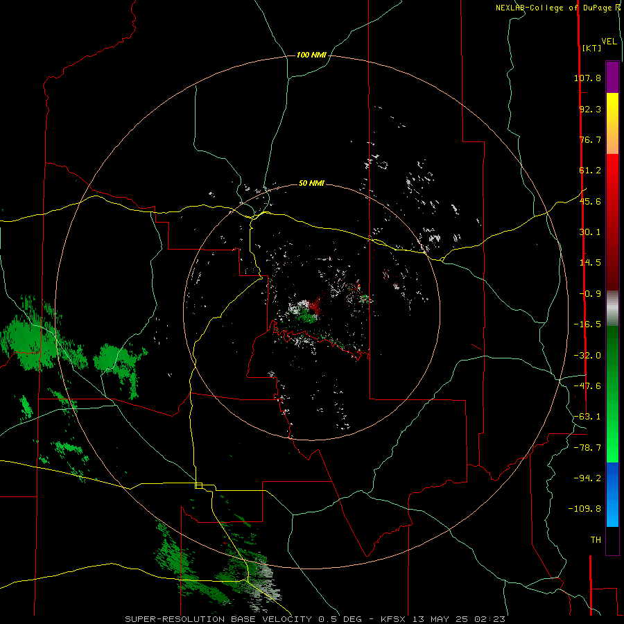Pick the purple segment of the color bar
Screen dimensions: 624x624
coord(612,77)
